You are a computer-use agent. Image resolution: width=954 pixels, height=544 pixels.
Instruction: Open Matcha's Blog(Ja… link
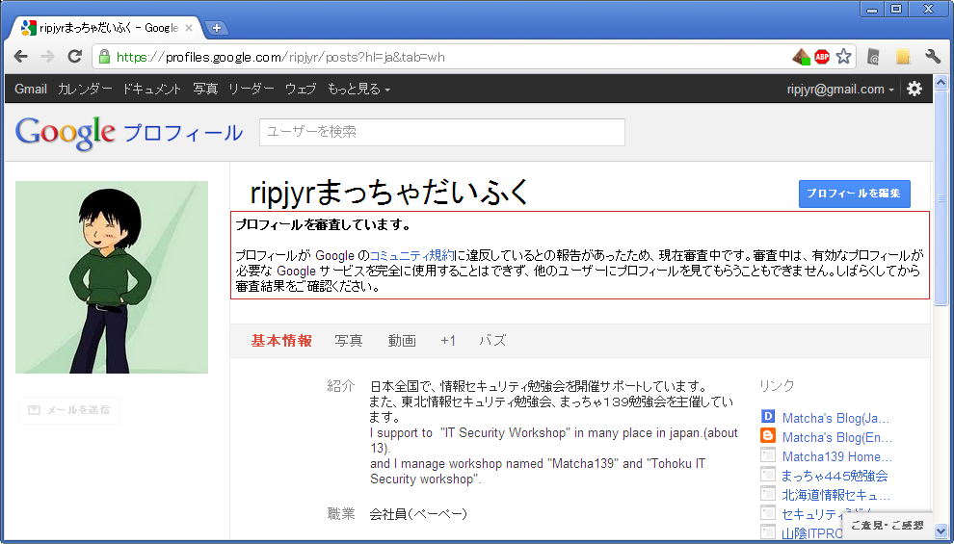[836, 418]
